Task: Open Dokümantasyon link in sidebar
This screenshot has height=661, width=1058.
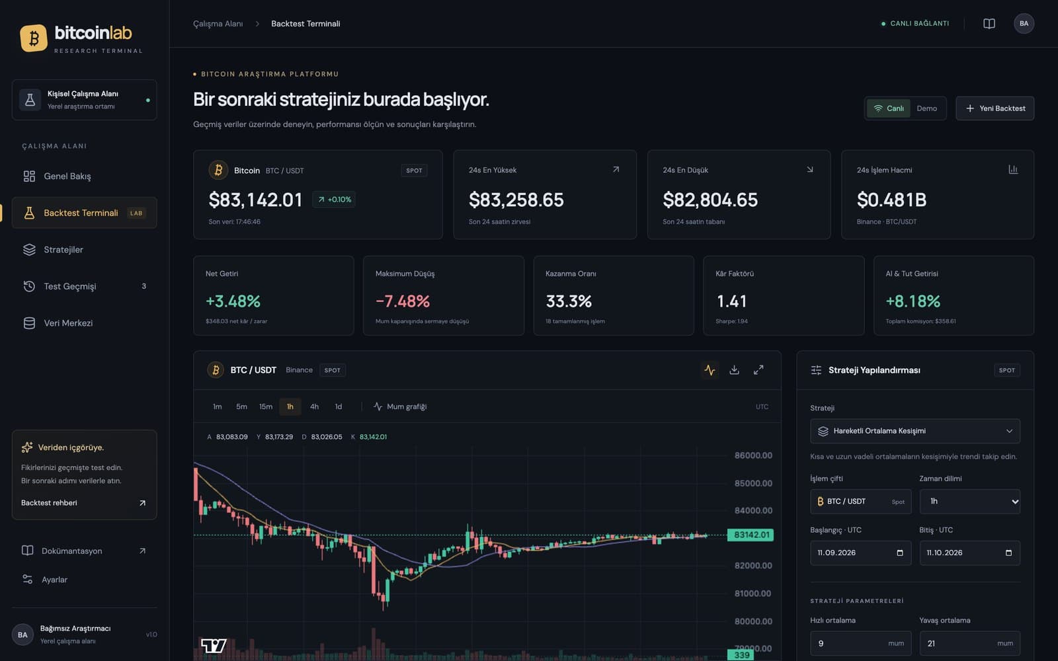Action: (x=84, y=551)
